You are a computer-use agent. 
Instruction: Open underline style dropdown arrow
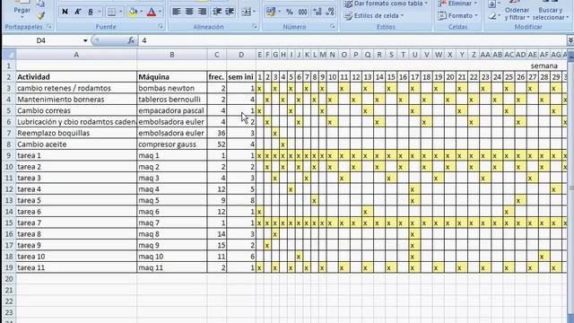click(100, 12)
